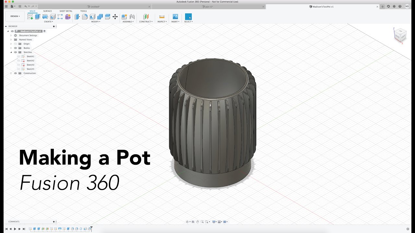Click the ViewCube orientation control
The height and width of the screenshot is (233, 415).
pos(400,35)
